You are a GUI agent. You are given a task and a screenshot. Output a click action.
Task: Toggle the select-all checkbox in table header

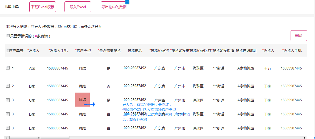click(8, 51)
